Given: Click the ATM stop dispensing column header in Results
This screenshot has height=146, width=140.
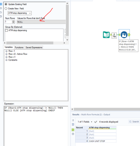Looking at the screenshot, I should coord(102,128).
